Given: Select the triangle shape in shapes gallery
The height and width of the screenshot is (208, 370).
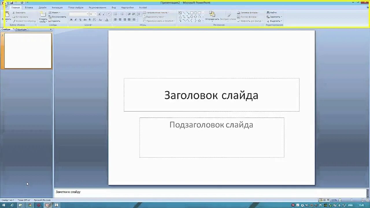Looking at the screenshot, I should [180, 17].
